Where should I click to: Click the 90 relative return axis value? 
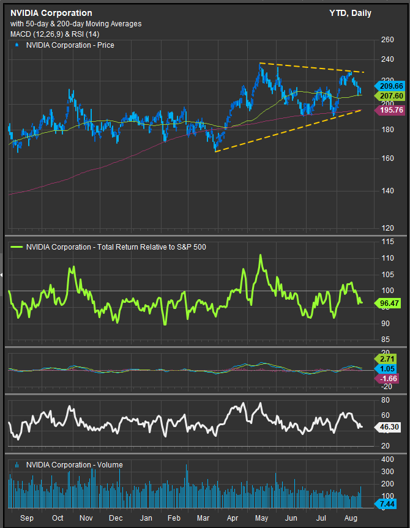tap(386, 324)
